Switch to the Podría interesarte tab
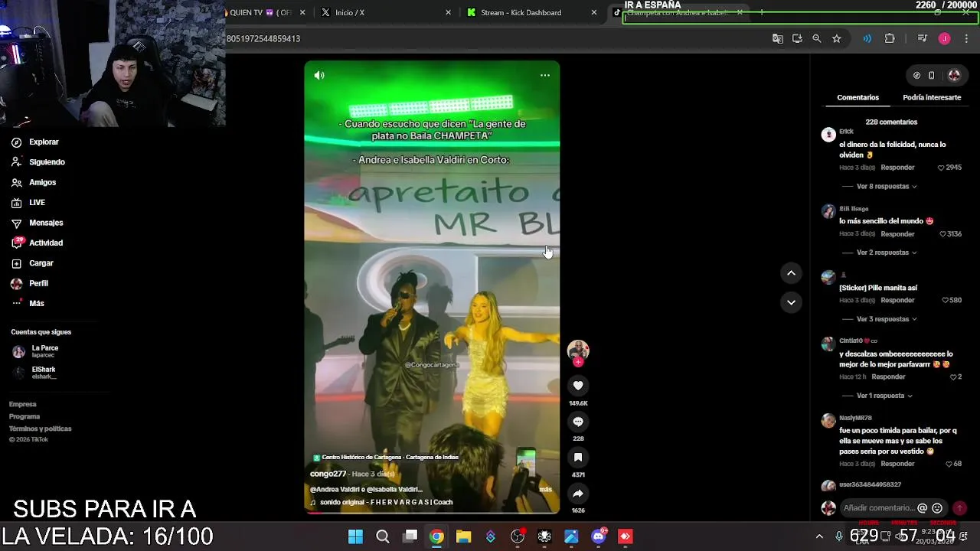This screenshot has height=551, width=980. pyautogui.click(x=932, y=97)
